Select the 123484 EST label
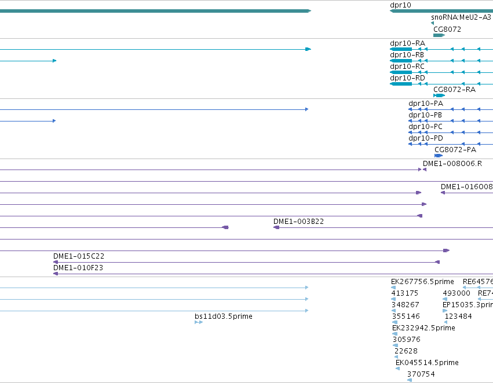The image size is (493, 383). (x=458, y=317)
